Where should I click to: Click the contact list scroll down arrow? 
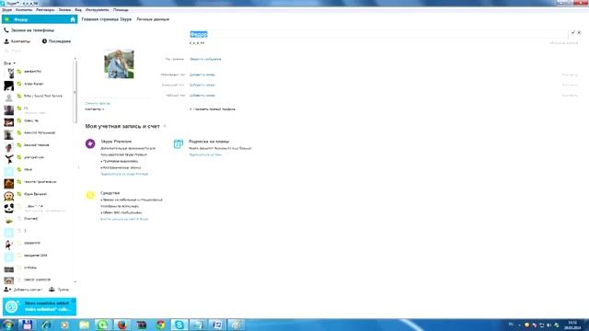(x=75, y=282)
